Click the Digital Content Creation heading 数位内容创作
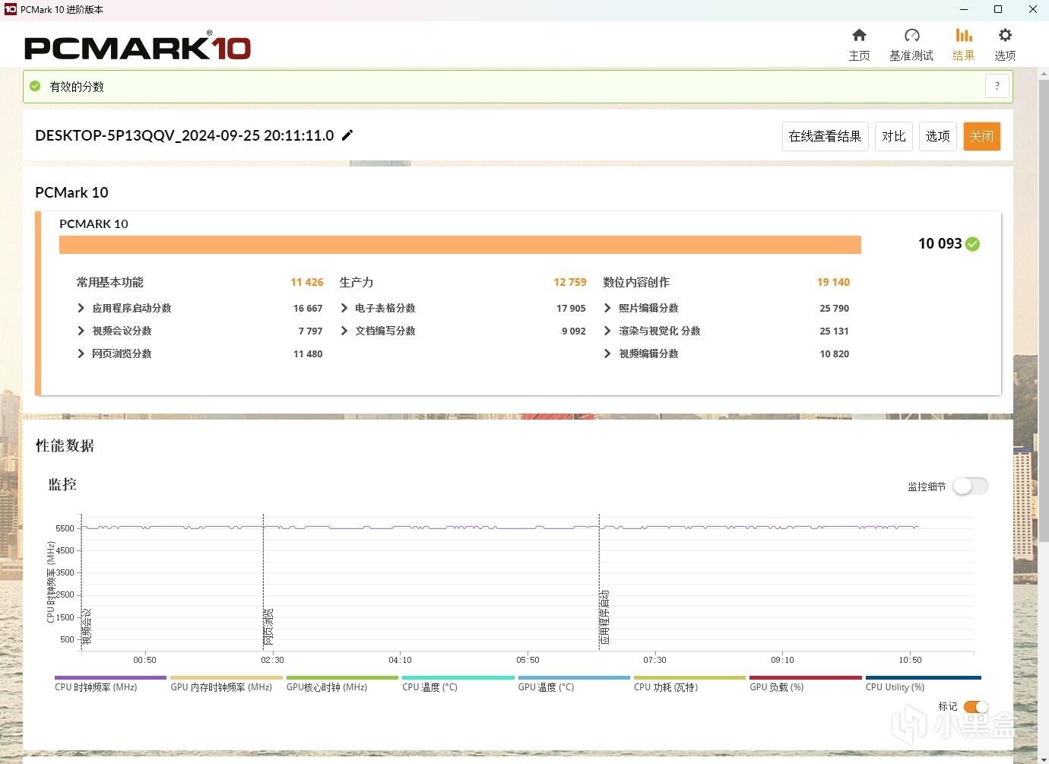Viewport: 1049px width, 764px height. tap(636, 282)
